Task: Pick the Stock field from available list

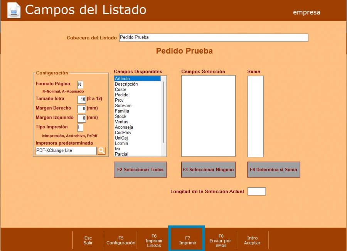Action: point(121,116)
